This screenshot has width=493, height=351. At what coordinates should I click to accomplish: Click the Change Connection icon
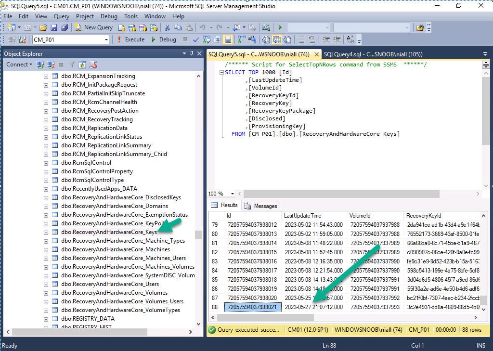(x=22, y=39)
